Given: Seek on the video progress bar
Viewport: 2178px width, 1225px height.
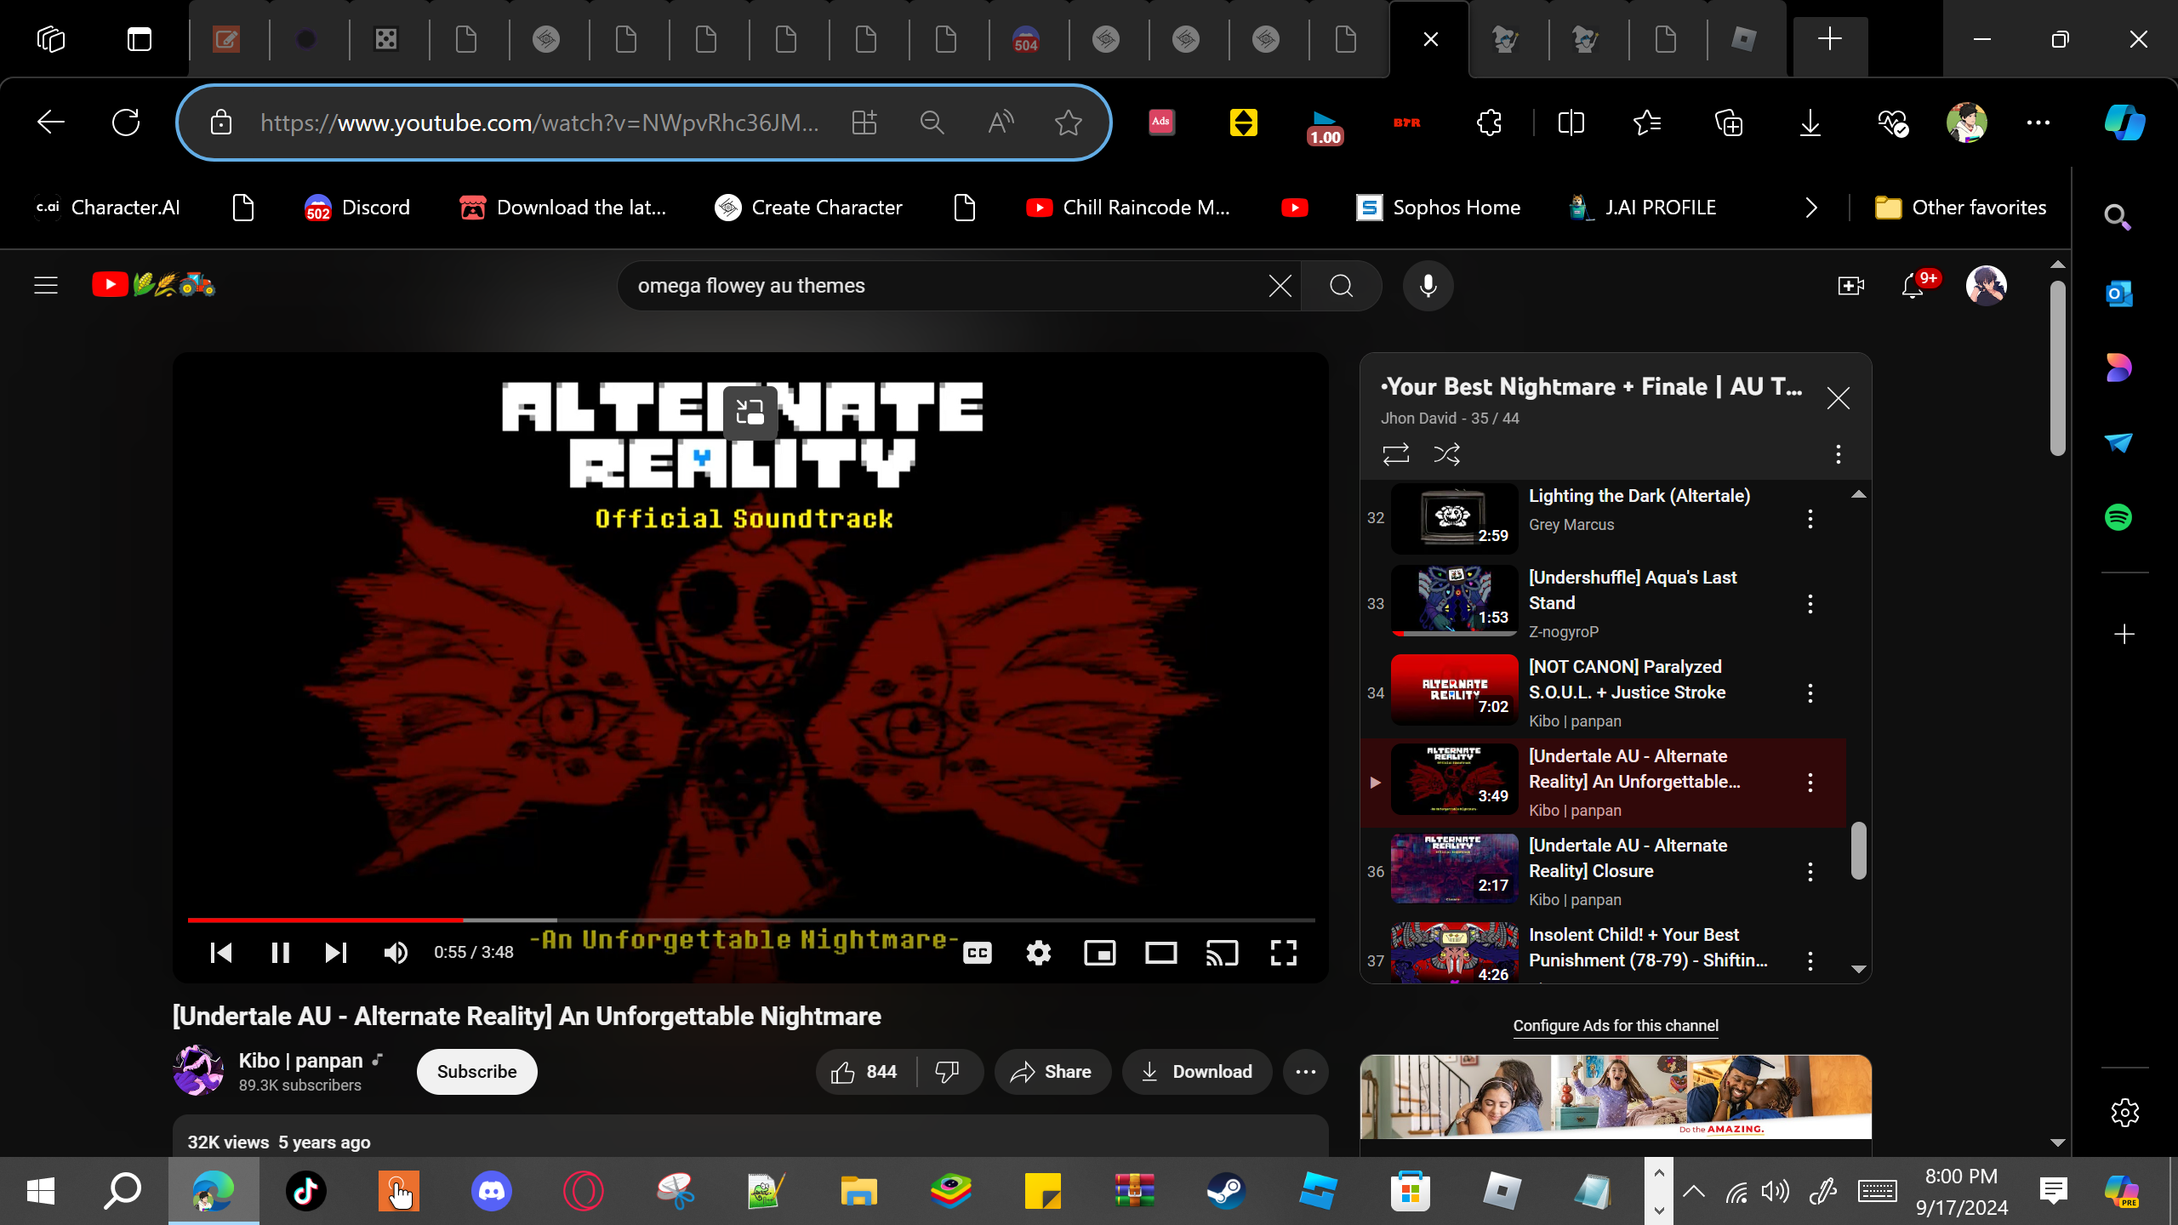Looking at the screenshot, I should point(750,920).
